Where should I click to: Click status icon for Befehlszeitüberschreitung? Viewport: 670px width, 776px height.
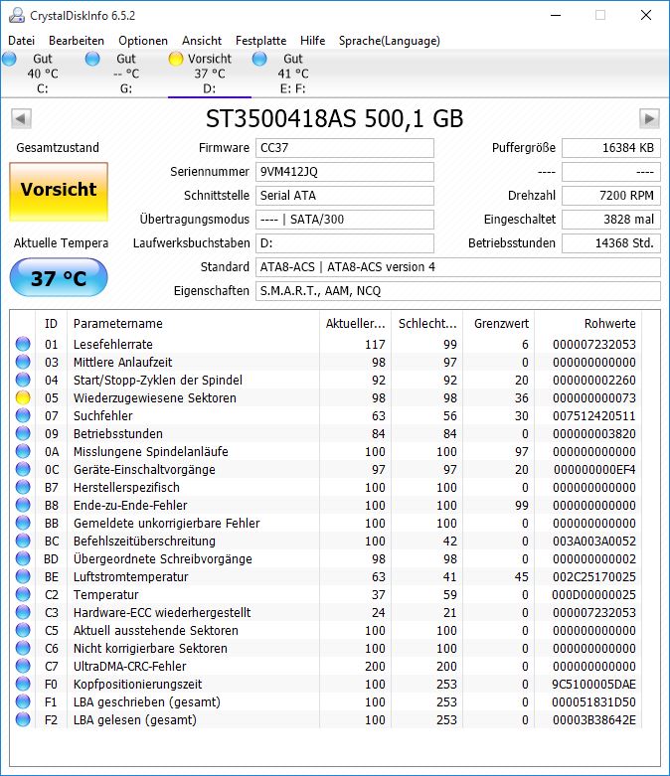click(x=23, y=541)
